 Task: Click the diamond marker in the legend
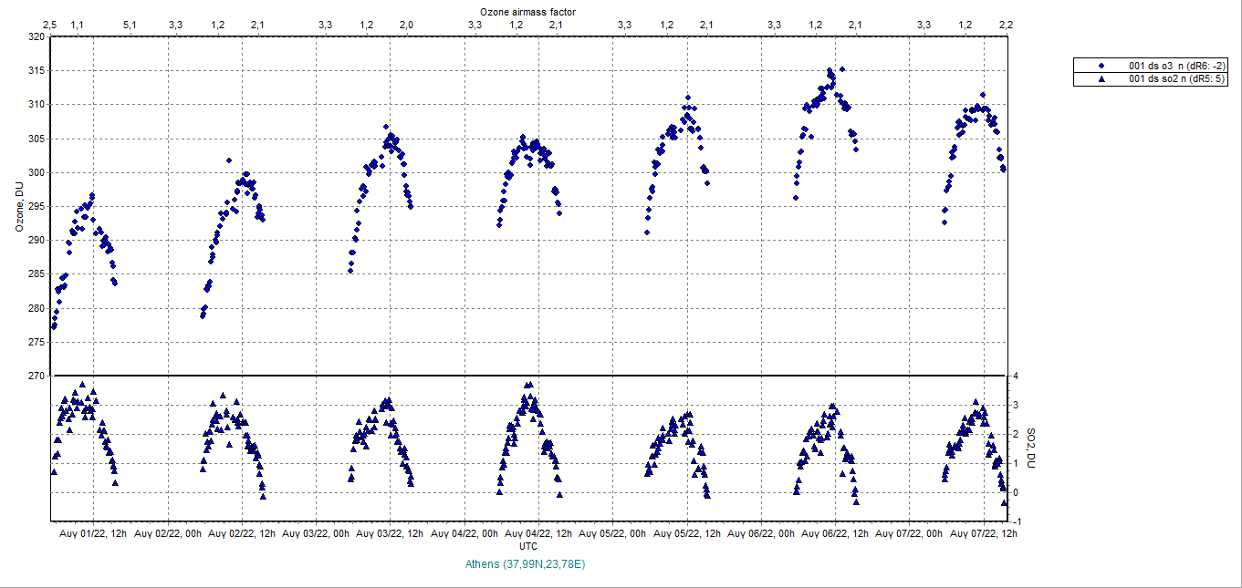[x=1101, y=66]
